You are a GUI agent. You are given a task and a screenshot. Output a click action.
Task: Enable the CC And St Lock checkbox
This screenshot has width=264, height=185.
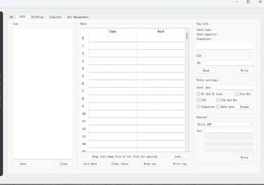coord(199,94)
